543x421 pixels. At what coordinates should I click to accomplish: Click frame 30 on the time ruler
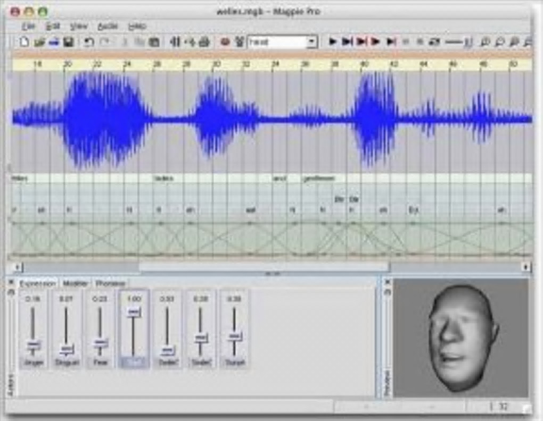pyautogui.click(x=217, y=64)
